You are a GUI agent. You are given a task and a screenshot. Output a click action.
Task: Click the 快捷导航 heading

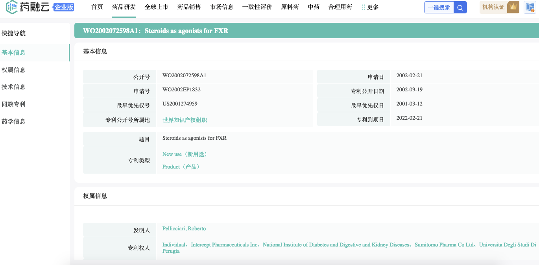[13, 33]
